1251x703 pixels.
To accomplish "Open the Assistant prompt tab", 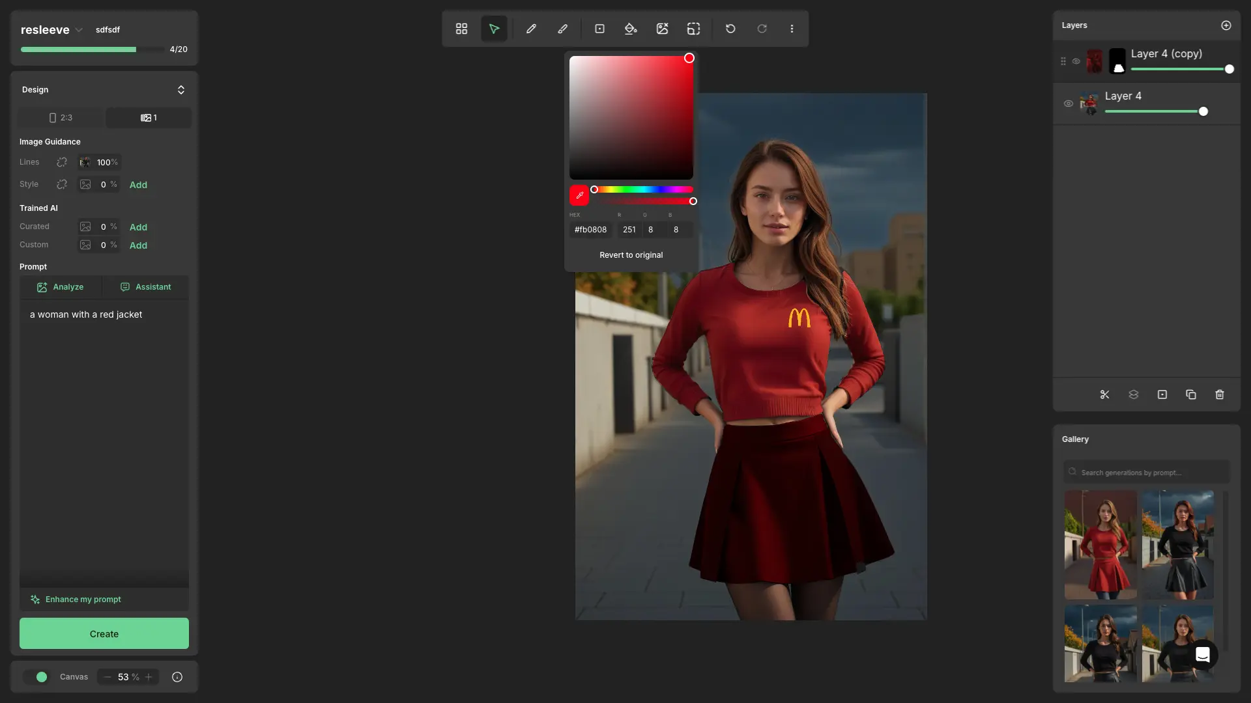I will coord(146,287).
